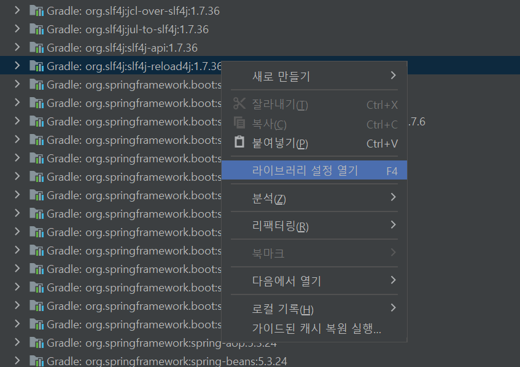This screenshot has width=520, height=367.
Task: Select the text org.springframework:spring-beans:5.3.24
Action: (x=186, y=361)
